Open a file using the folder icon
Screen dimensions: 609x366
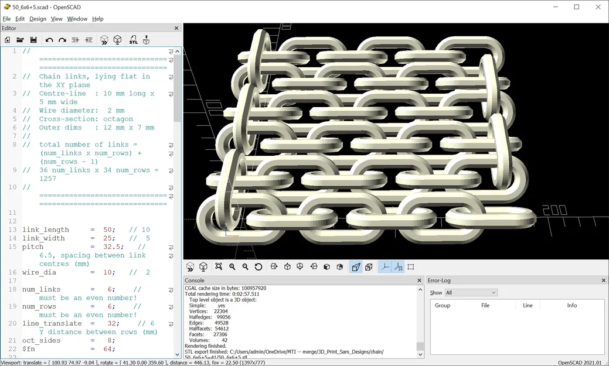pos(20,40)
